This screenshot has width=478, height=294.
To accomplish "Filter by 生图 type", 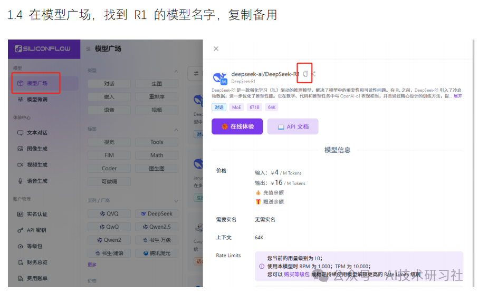I will tap(157, 84).
